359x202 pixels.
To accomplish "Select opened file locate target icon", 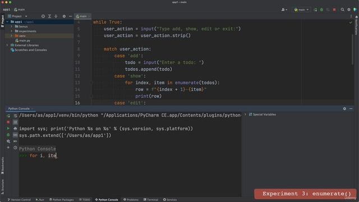I will [x=43, y=16].
